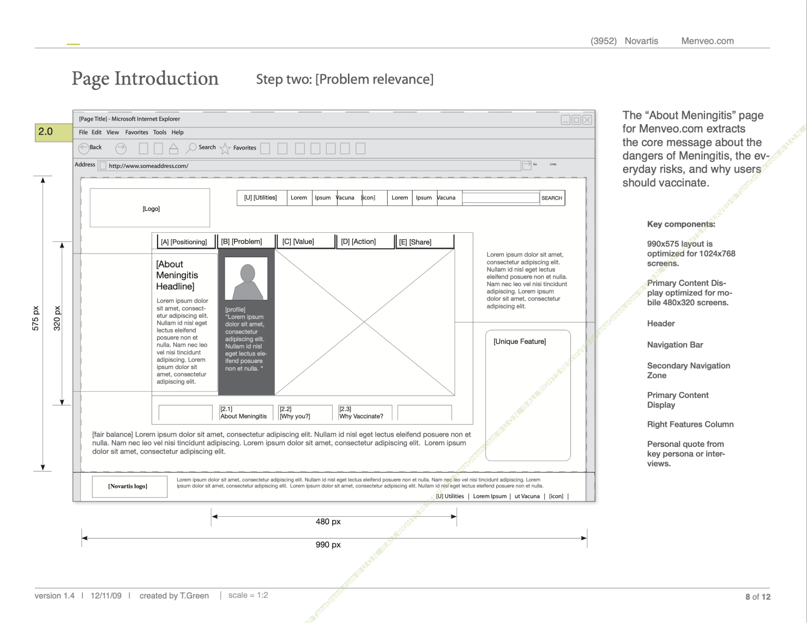The image size is (807, 623).
Task: Click the profile silhouette image
Action: pyautogui.click(x=246, y=279)
